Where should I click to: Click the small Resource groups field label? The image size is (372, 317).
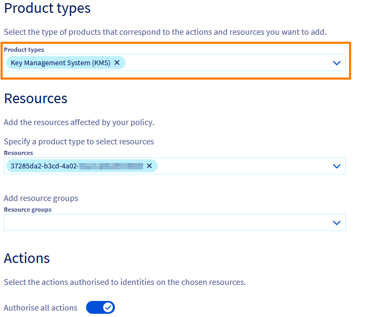coord(28,210)
